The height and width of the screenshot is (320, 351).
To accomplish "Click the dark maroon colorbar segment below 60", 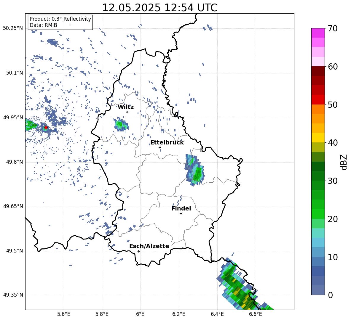I will click(x=318, y=71).
